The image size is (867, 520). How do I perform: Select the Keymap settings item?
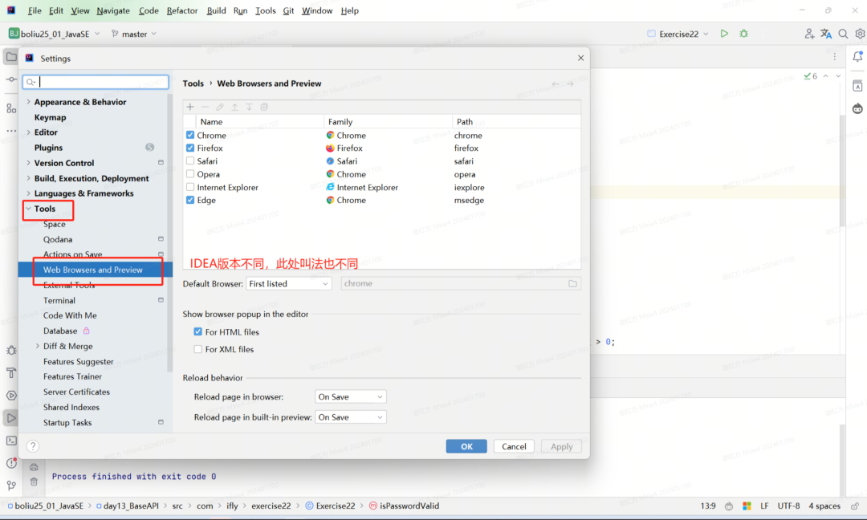(x=50, y=117)
